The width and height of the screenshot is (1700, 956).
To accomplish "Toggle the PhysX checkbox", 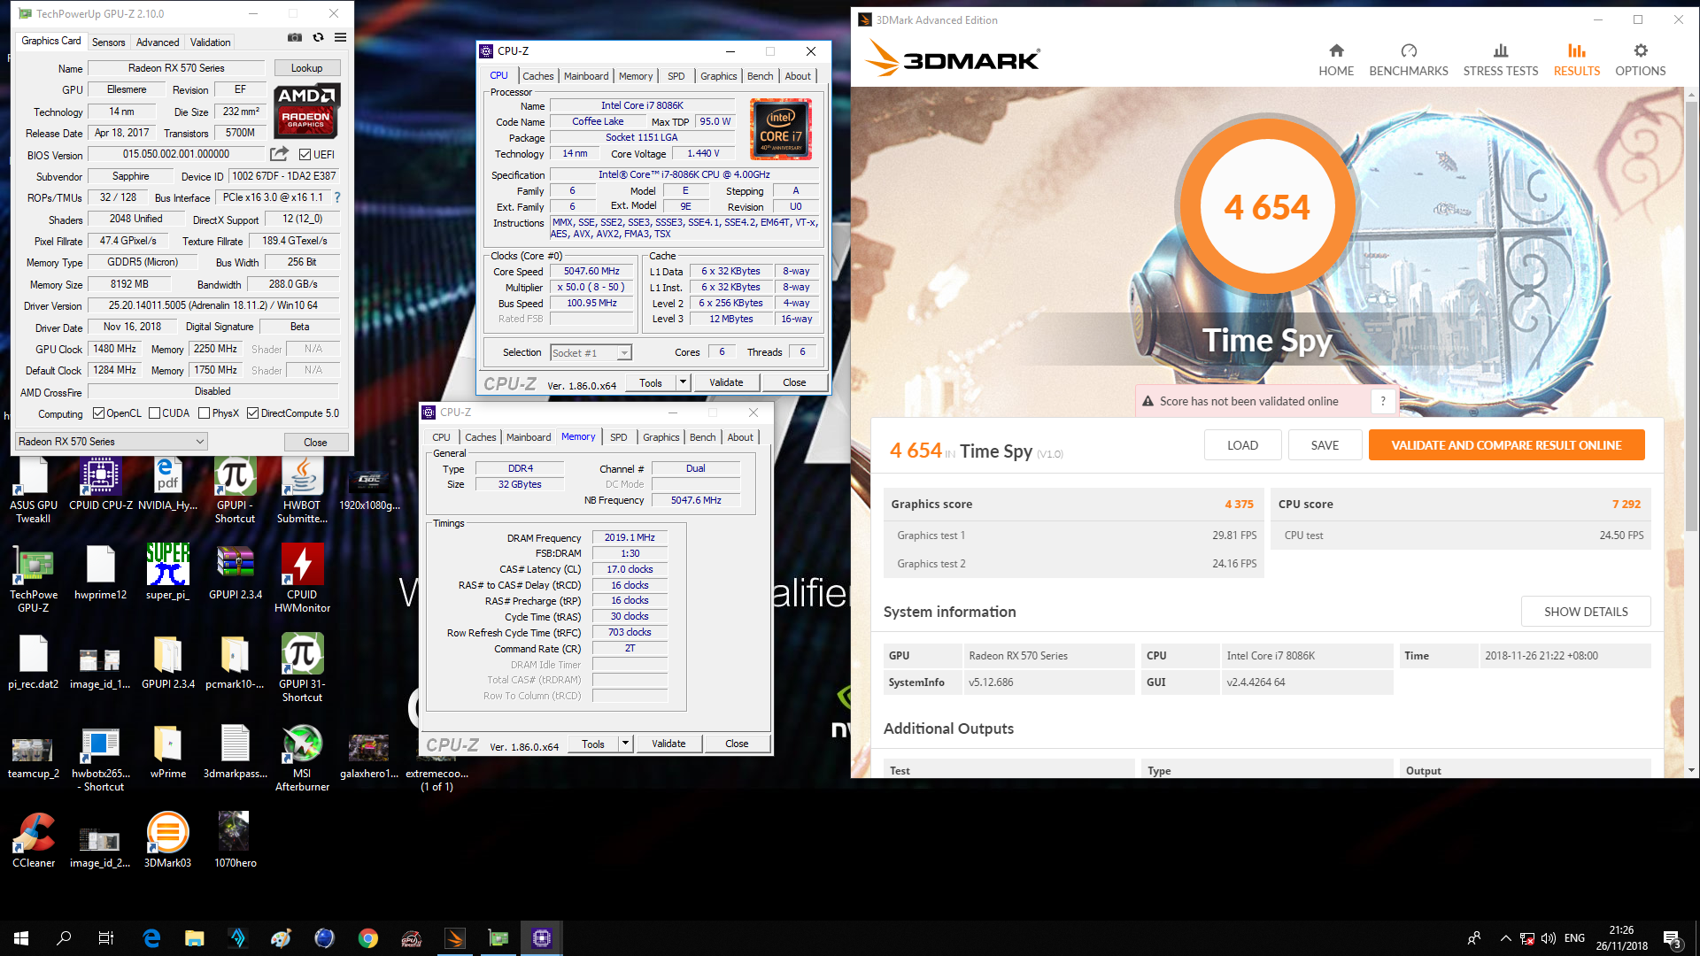I will point(205,413).
